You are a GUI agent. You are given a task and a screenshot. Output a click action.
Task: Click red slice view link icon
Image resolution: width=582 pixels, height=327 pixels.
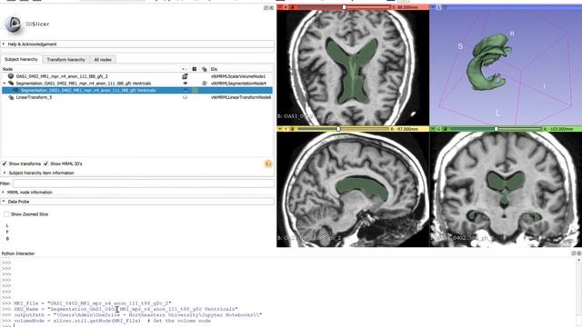pos(292,7)
